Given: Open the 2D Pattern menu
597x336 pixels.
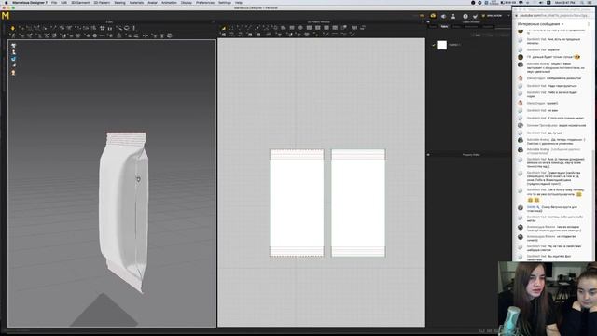Looking at the screenshot, I should click(102, 2).
